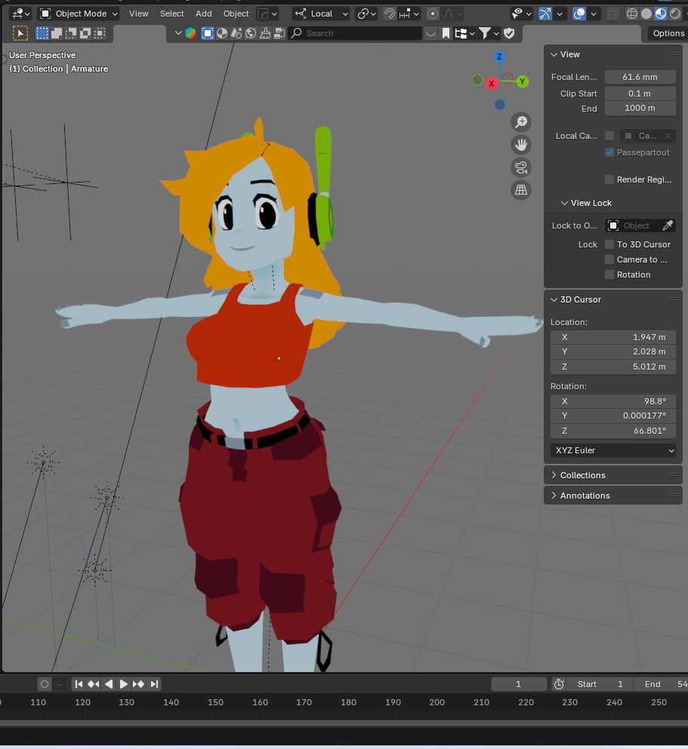688x749 pixels.
Task: Click the zoom magnifier viewport button
Action: (521, 122)
